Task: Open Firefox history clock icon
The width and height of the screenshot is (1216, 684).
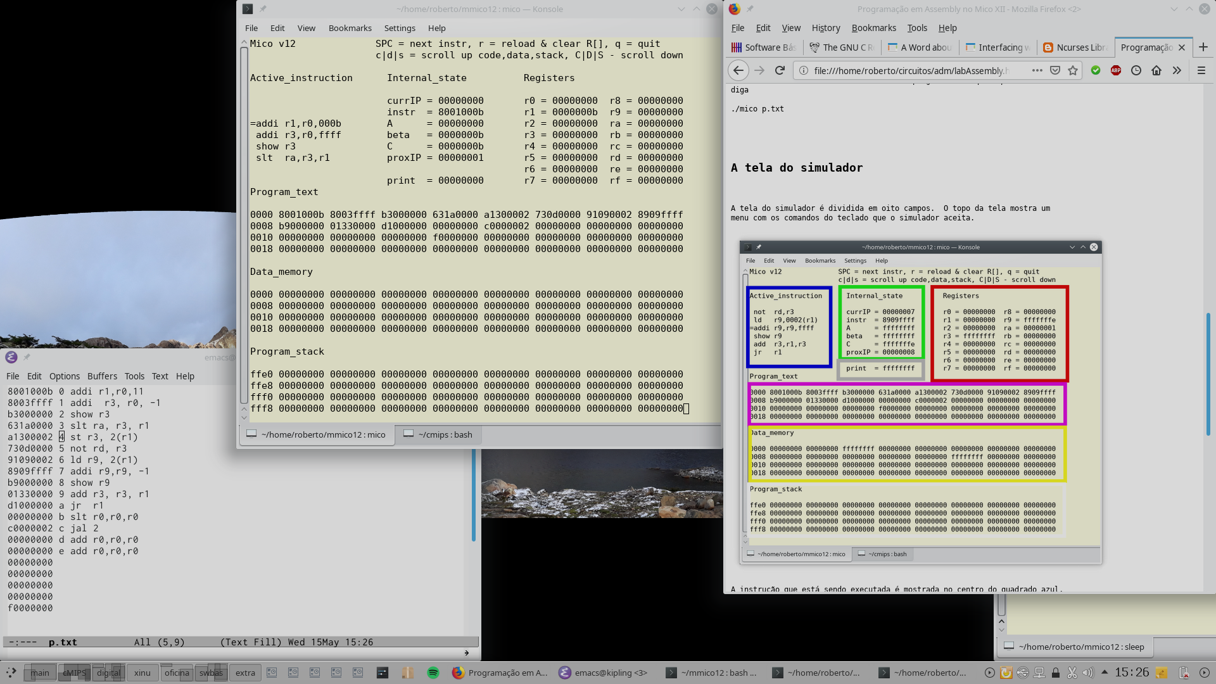Action: [1136, 70]
